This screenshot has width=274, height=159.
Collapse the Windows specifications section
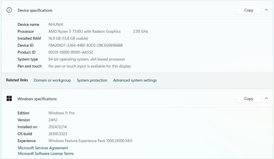(266, 98)
